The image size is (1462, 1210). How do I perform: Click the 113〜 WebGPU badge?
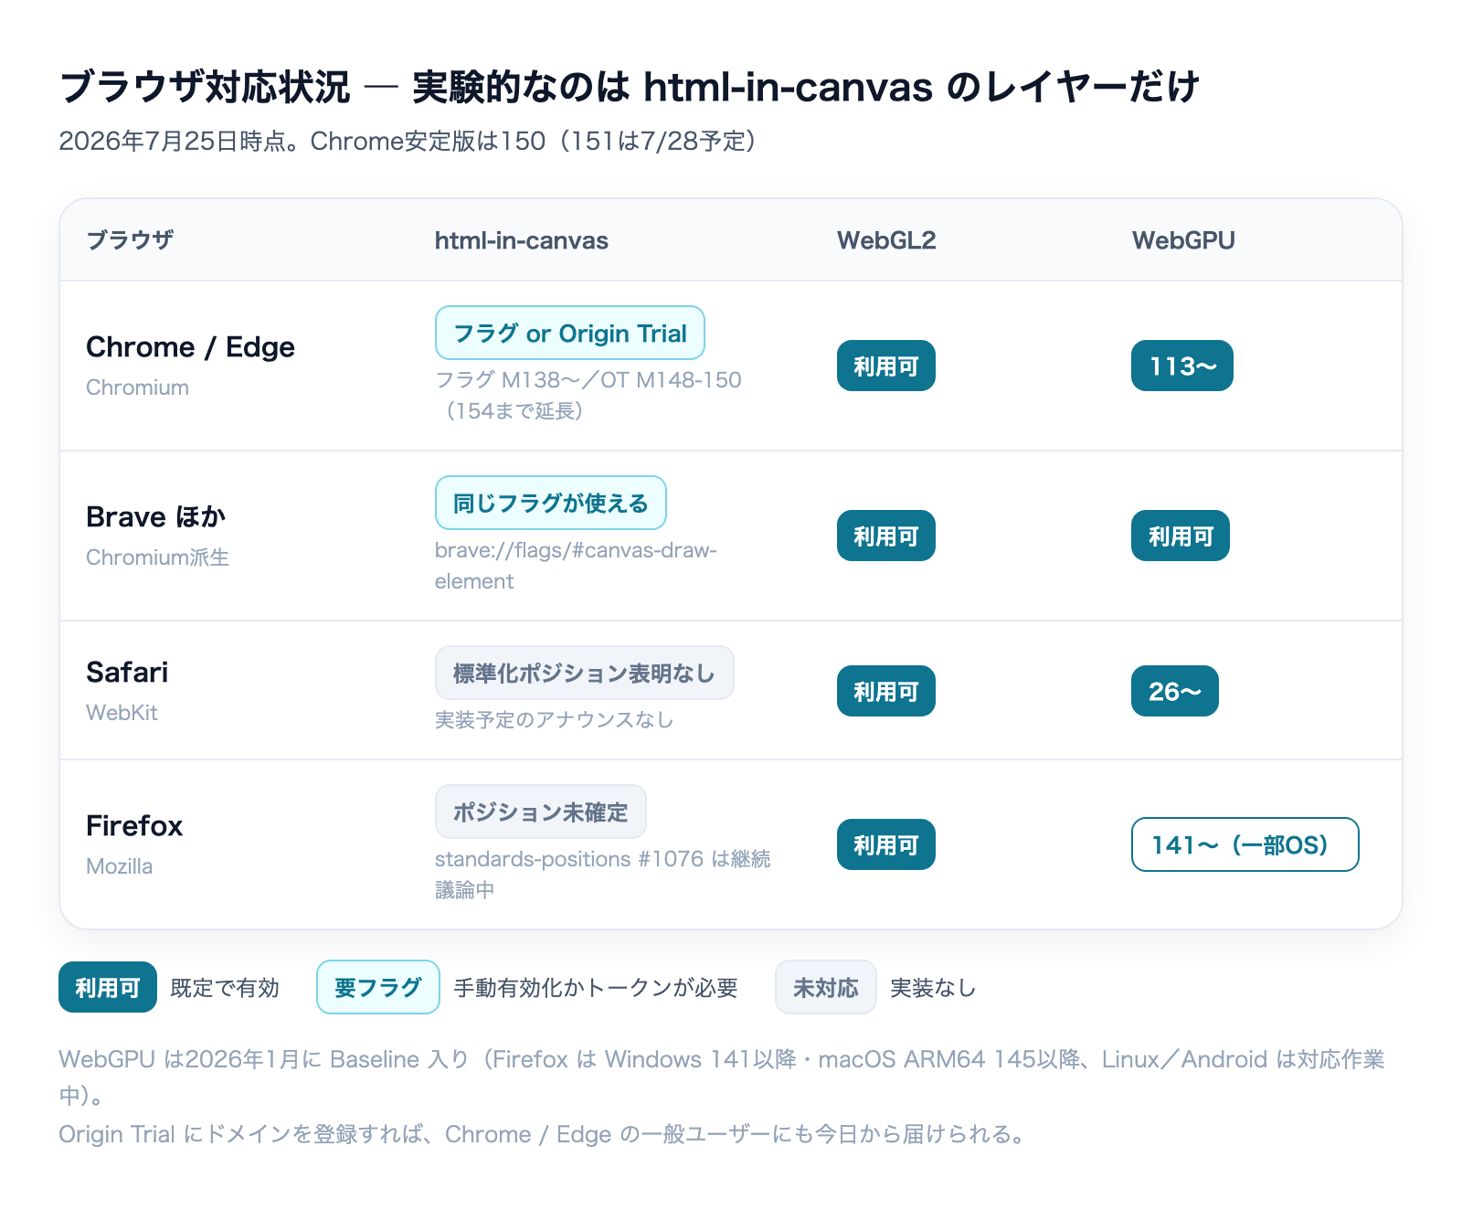tap(1182, 366)
